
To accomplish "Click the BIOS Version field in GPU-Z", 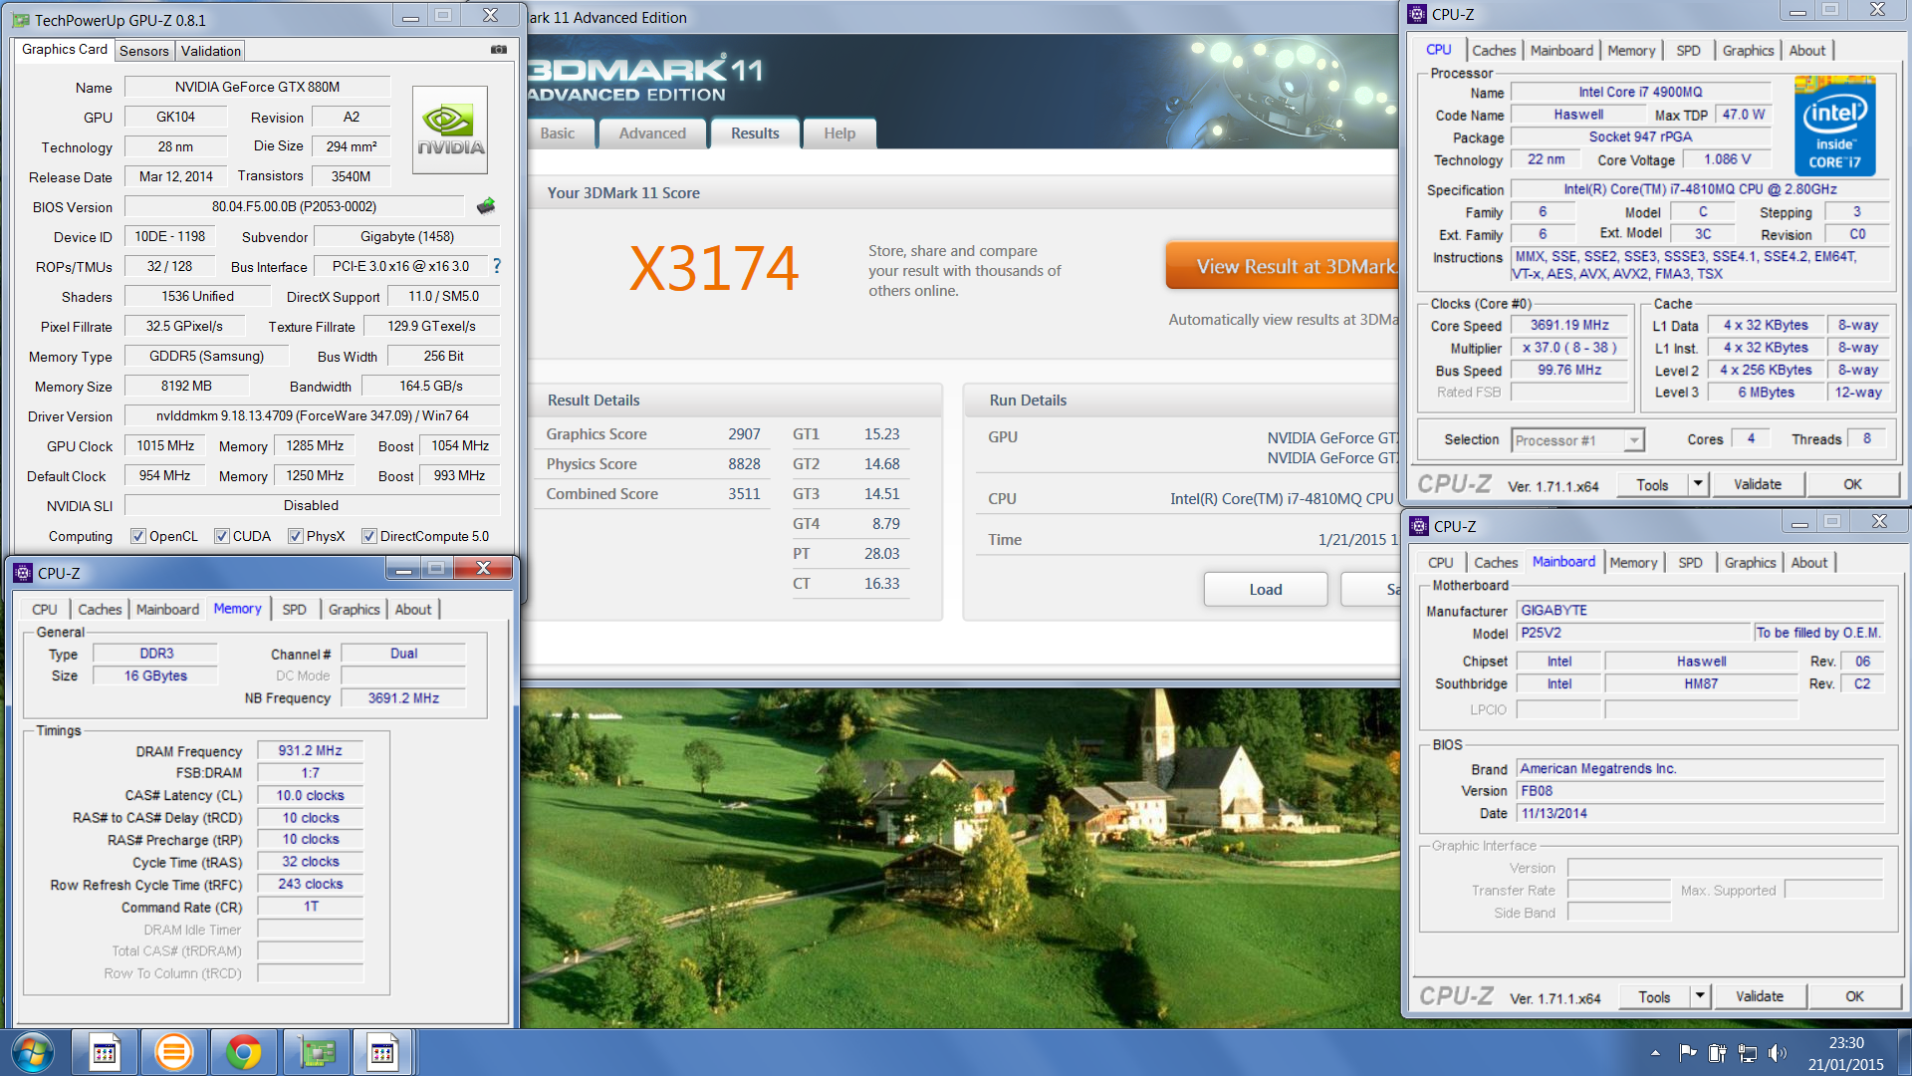I will point(294,207).
